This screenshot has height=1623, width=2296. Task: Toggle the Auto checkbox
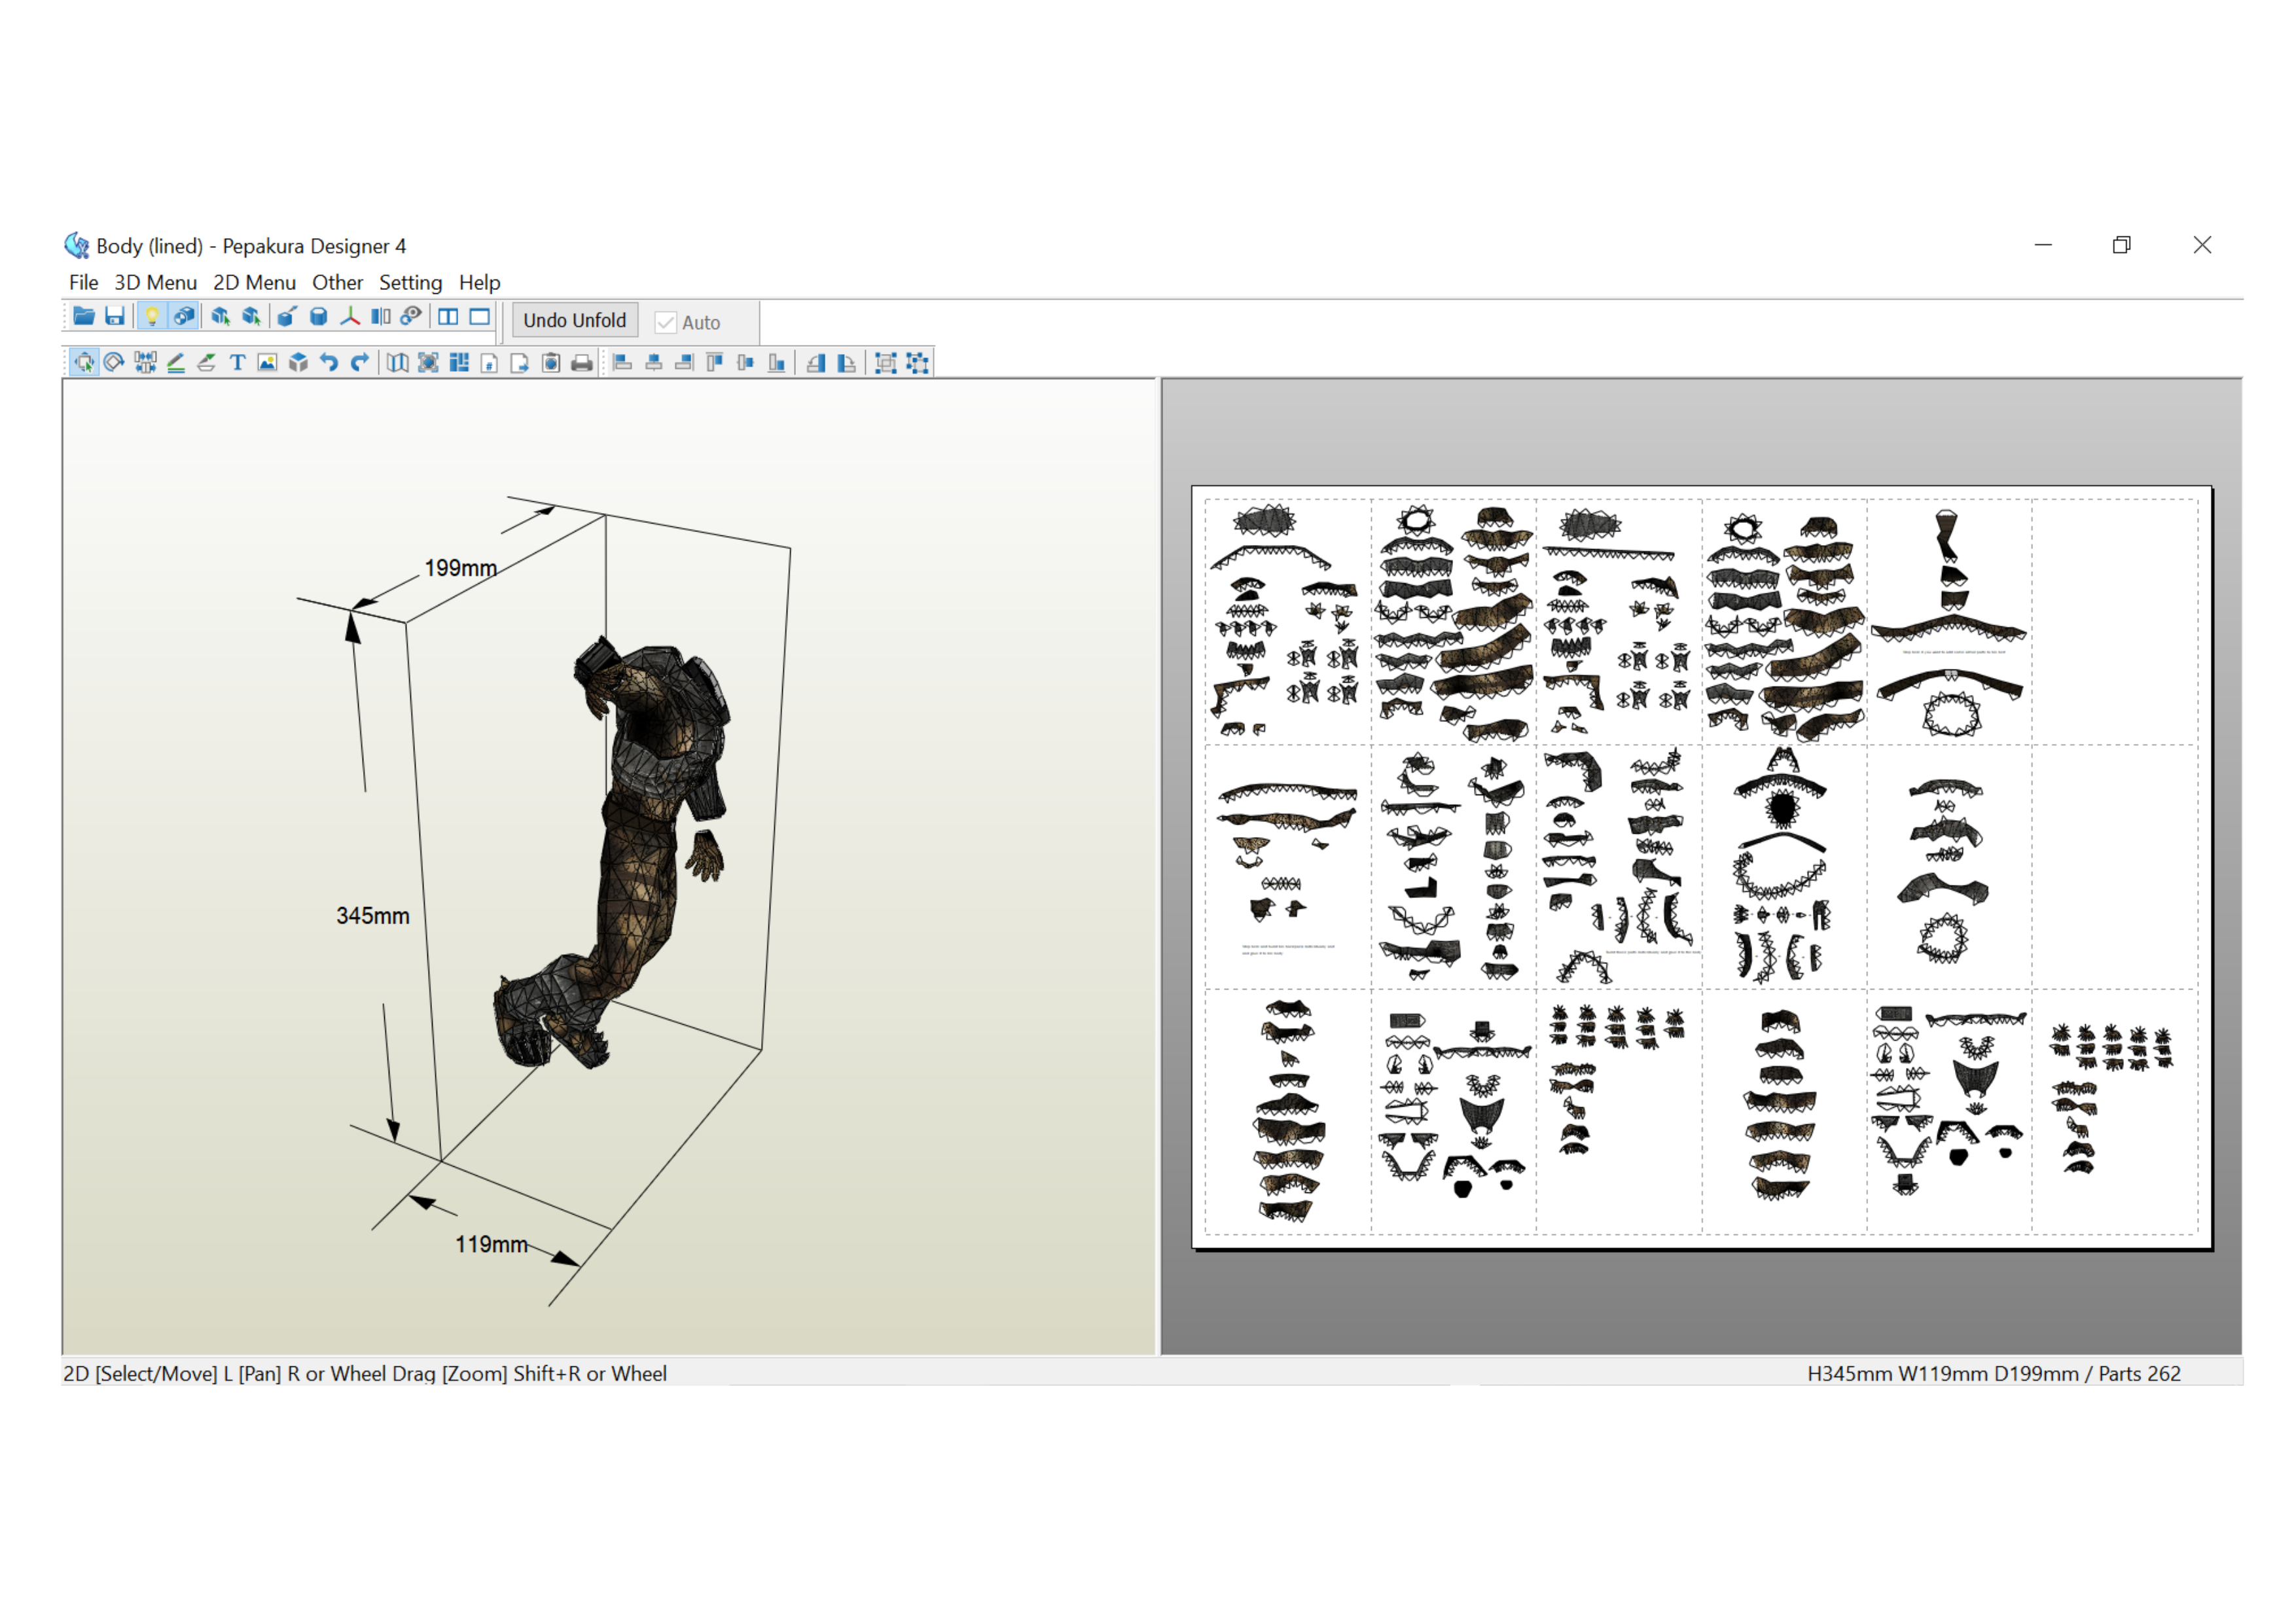pyautogui.click(x=666, y=322)
